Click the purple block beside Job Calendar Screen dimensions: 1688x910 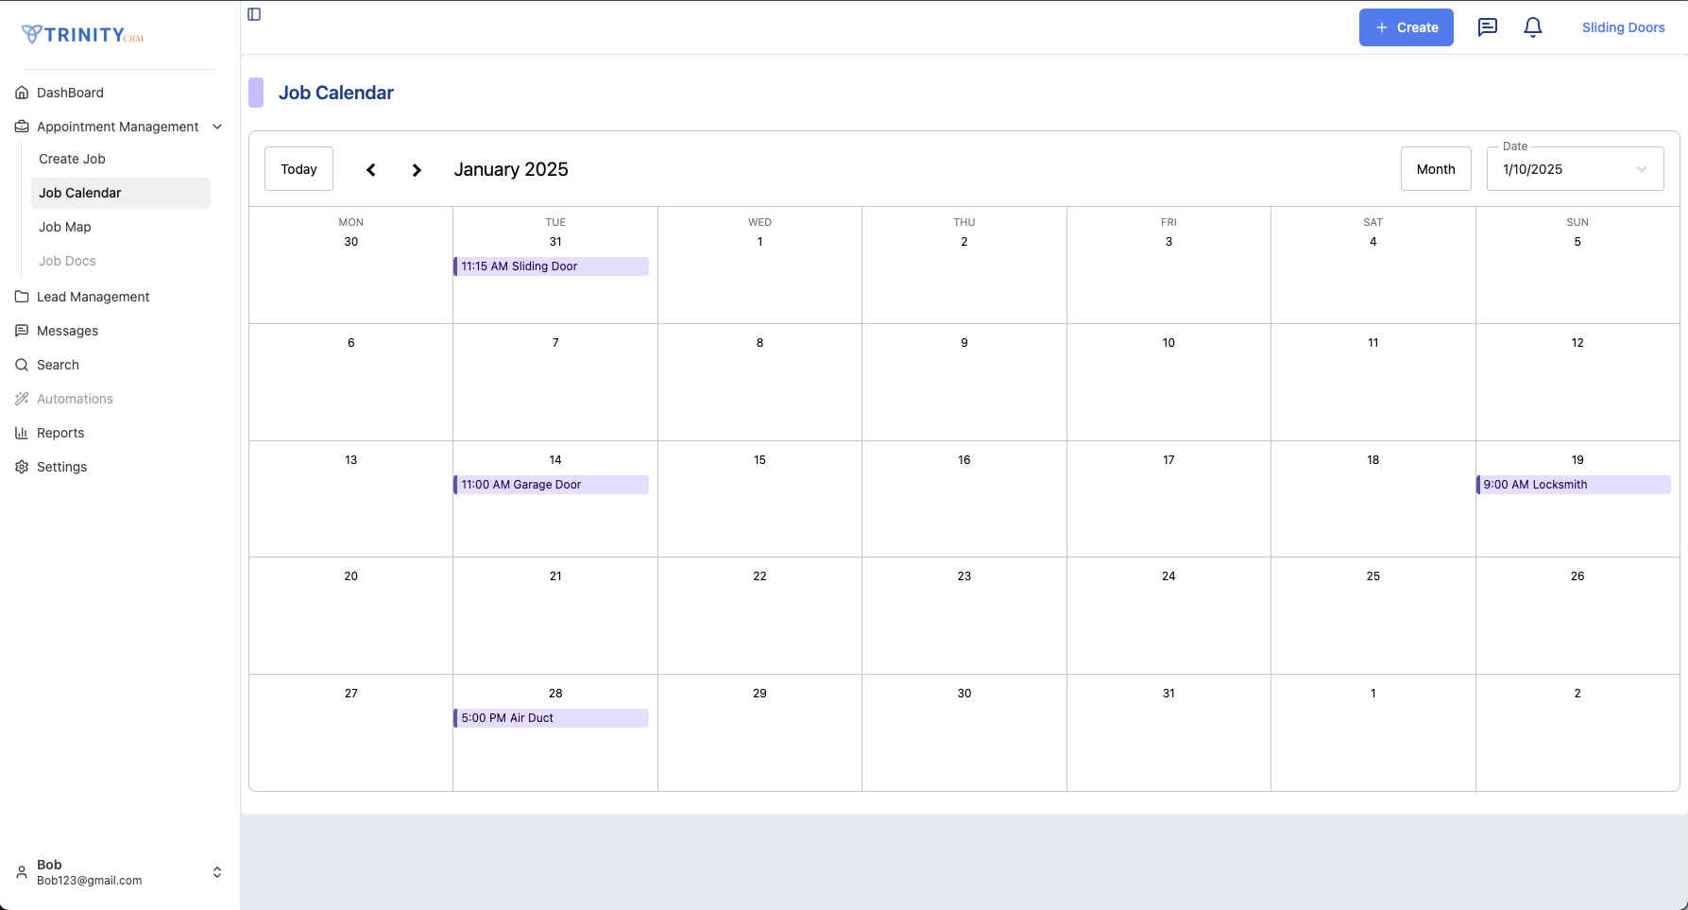click(256, 93)
